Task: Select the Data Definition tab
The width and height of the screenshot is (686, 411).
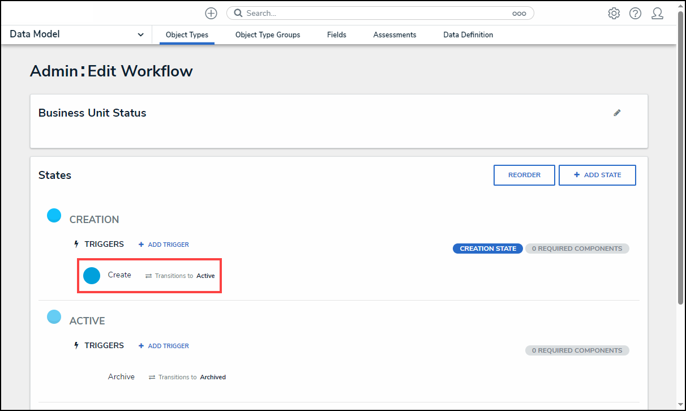Action: click(x=468, y=35)
